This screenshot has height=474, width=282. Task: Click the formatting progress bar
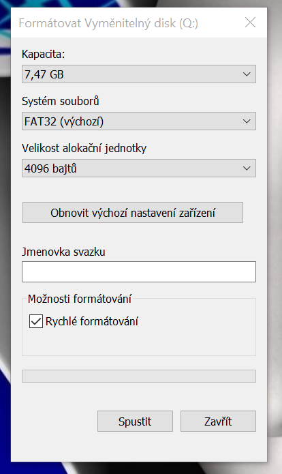pyautogui.click(x=139, y=376)
